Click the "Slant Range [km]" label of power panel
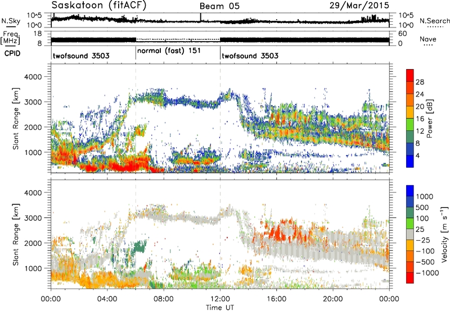450x311 pixels. 16,118
